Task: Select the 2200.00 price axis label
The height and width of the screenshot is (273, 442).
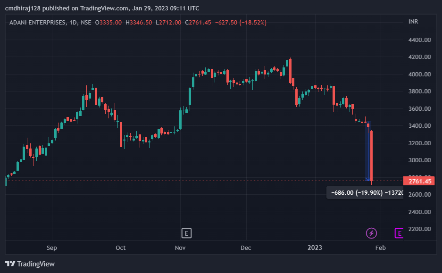Action: click(x=419, y=229)
